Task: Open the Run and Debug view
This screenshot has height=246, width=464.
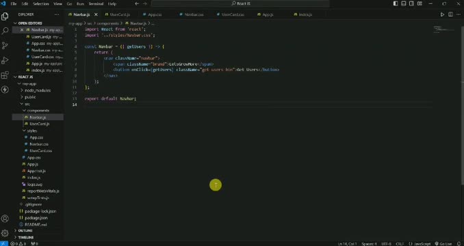Action: [x=5, y=60]
